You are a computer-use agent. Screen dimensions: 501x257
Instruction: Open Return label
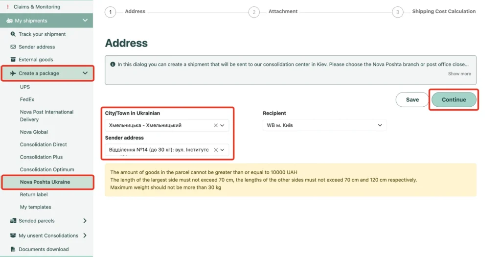tap(34, 194)
